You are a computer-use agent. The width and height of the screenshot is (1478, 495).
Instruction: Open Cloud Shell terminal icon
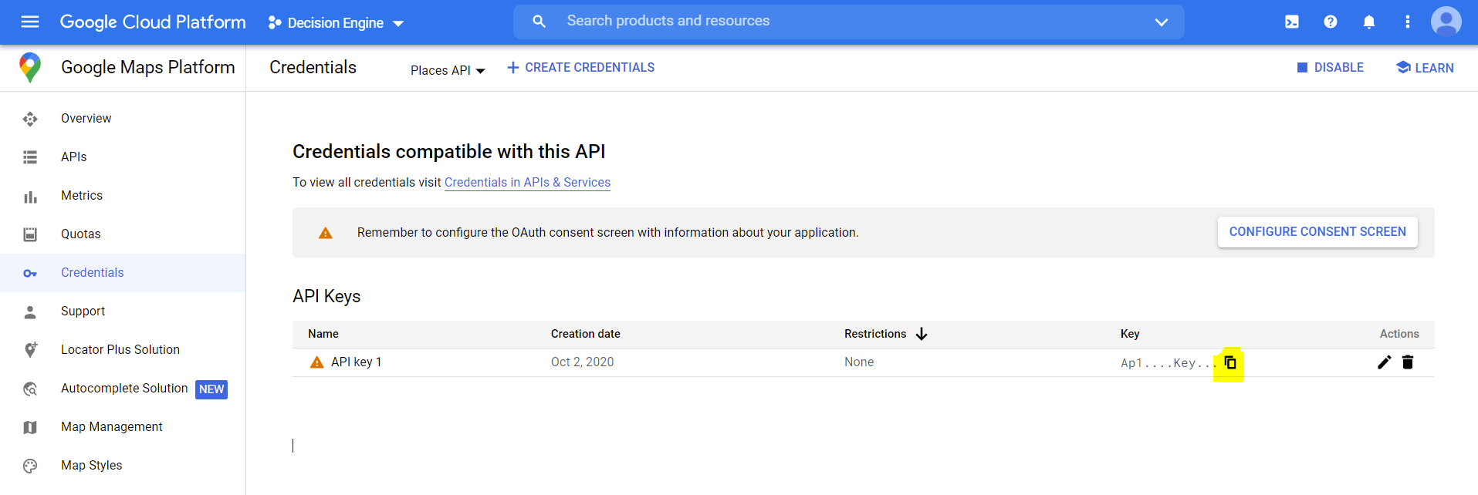tap(1292, 22)
